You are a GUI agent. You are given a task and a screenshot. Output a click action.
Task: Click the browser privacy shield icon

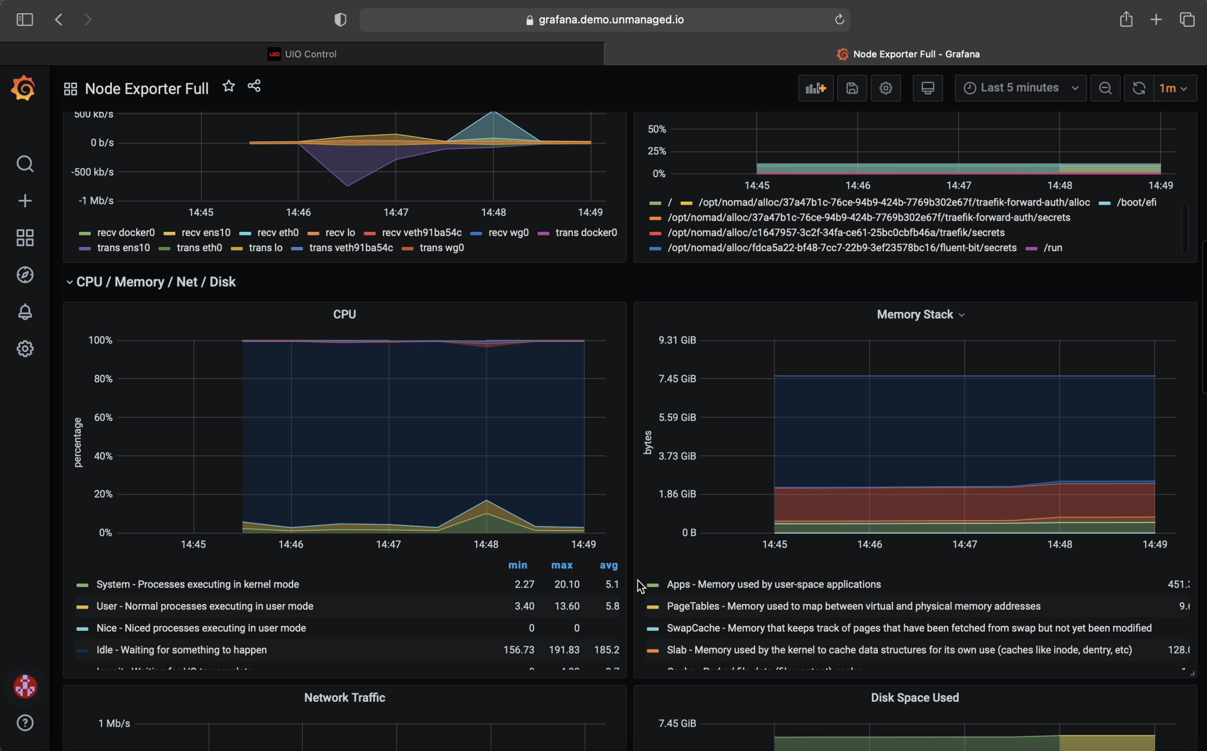[340, 20]
